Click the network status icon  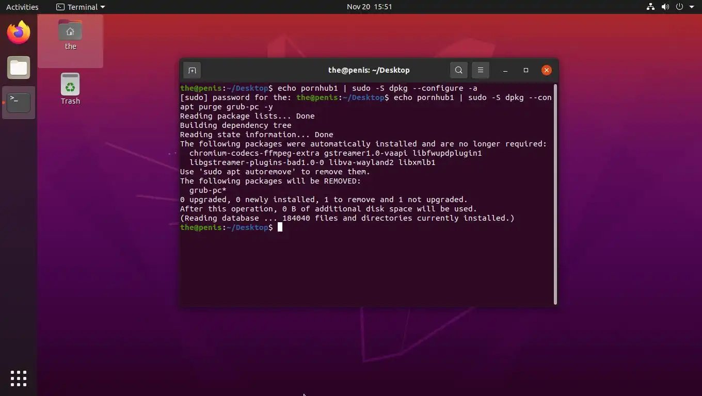[650, 7]
